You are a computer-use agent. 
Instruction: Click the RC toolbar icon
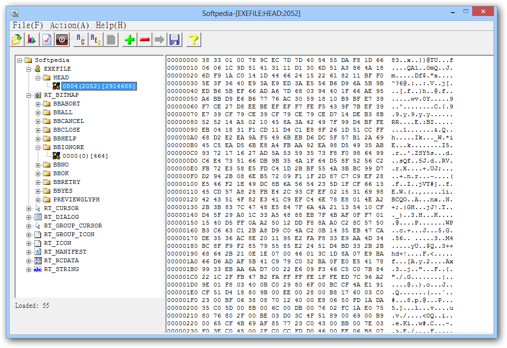coord(81,40)
